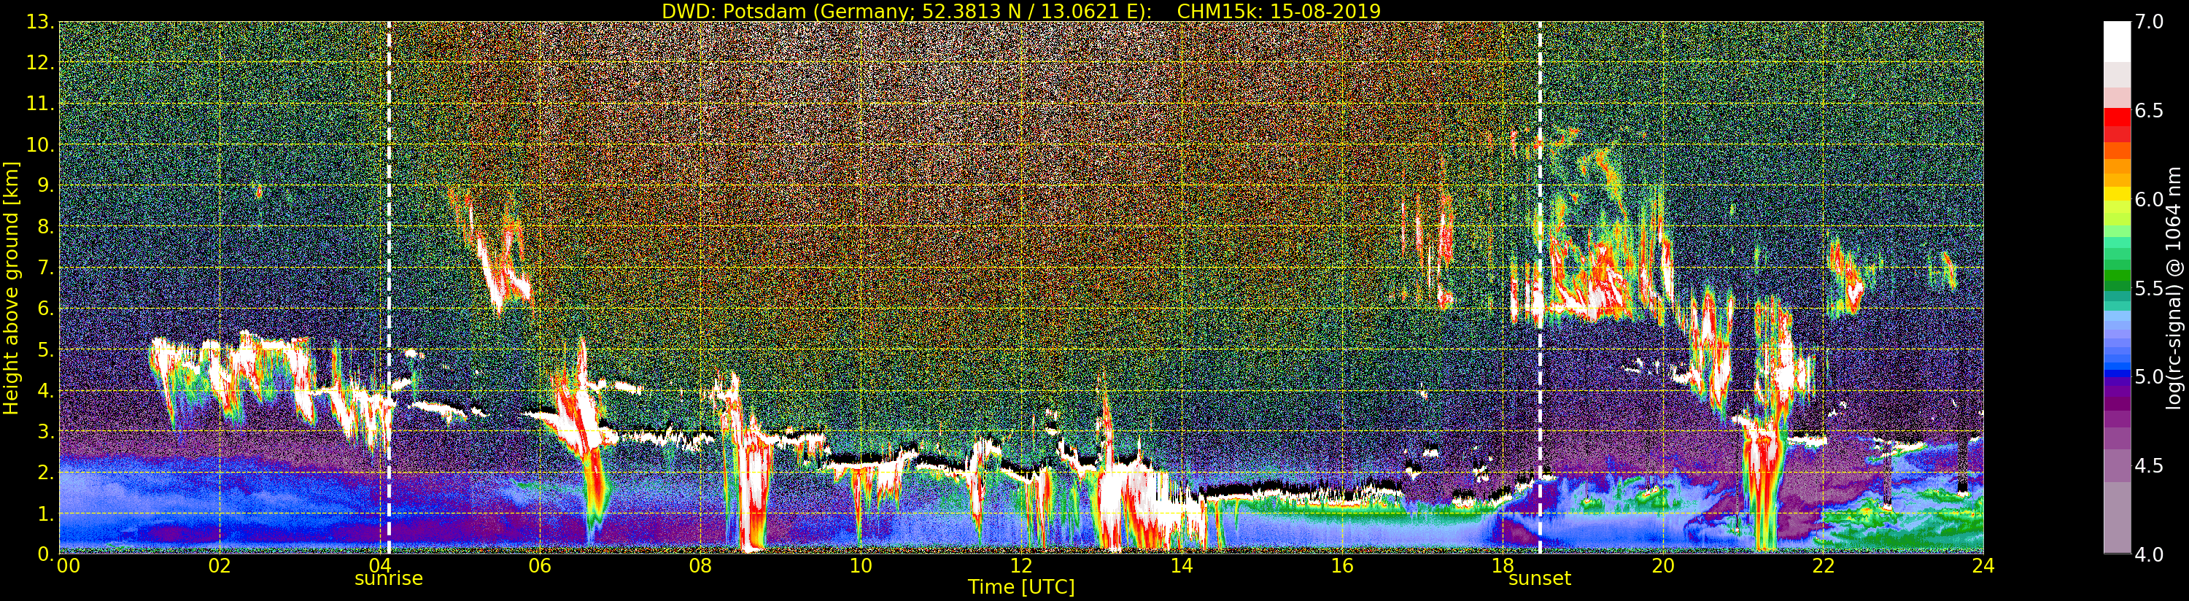2189x601 pixels.
Task: Click the plot title "DWD: Potsdam (Germany; 52.3813 N / 13.0621 E)"
Action: coord(906,11)
